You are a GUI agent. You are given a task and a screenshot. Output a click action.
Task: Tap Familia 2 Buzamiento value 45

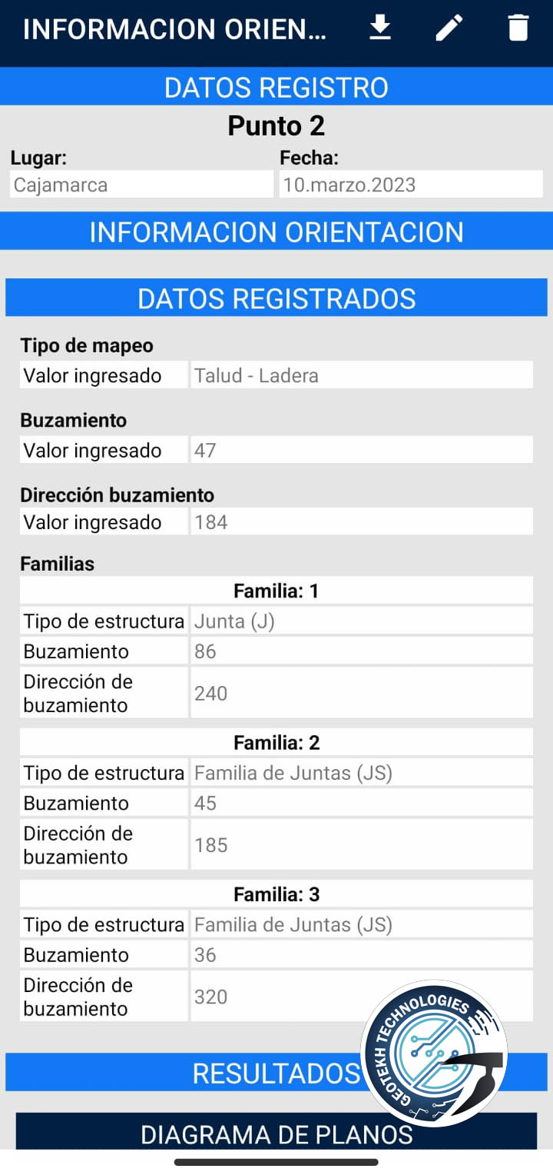pos(361,803)
